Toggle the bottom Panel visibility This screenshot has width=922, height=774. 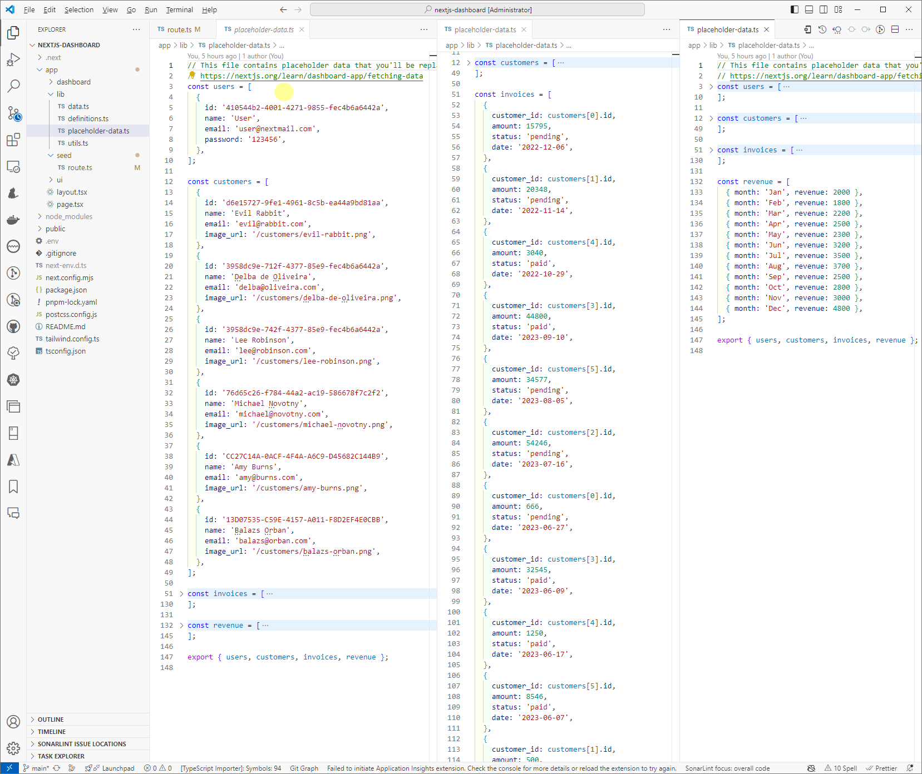pos(808,9)
